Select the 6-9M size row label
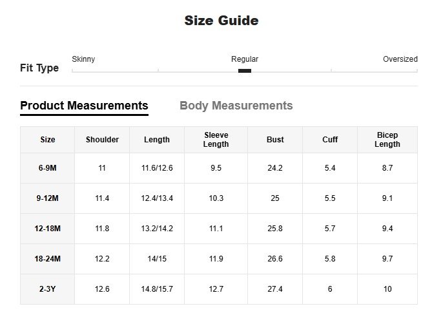 point(48,168)
